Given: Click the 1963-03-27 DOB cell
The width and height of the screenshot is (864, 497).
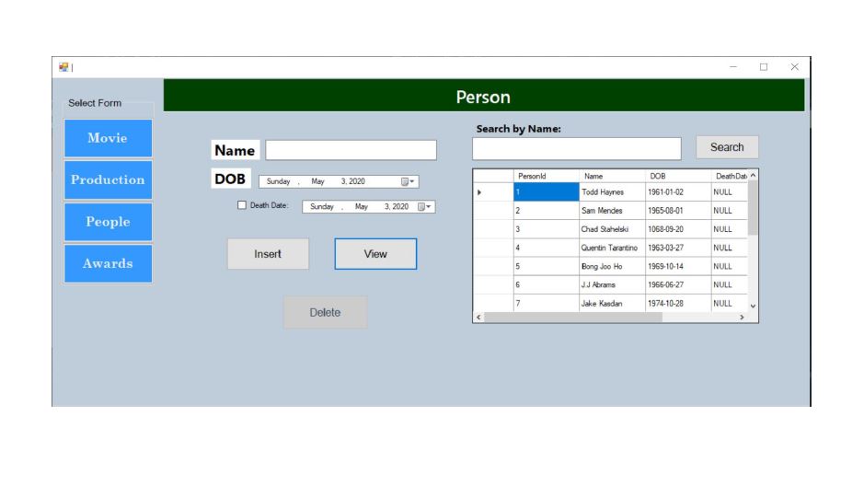Looking at the screenshot, I should click(x=678, y=248).
